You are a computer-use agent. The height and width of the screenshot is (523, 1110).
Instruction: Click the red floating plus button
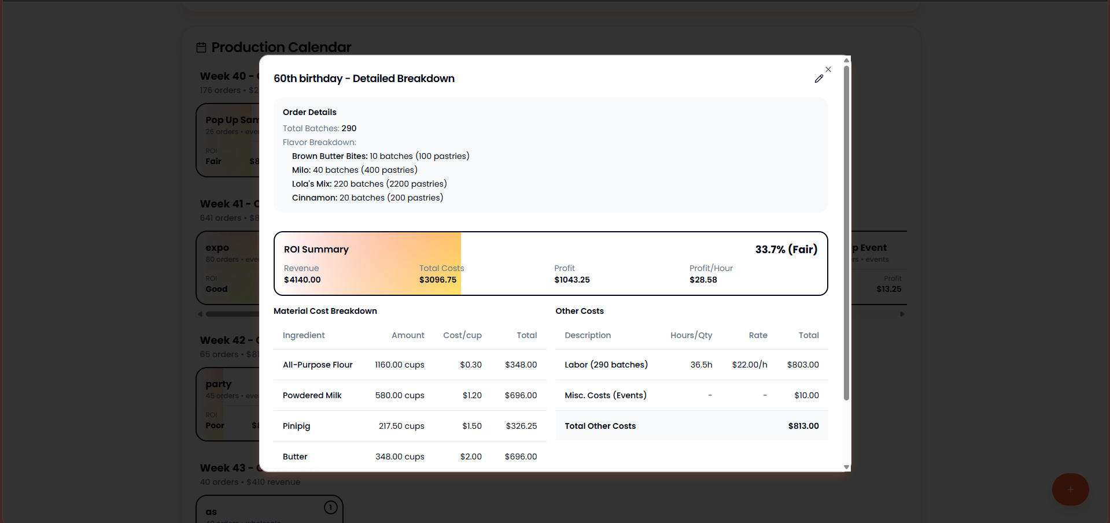(1070, 489)
